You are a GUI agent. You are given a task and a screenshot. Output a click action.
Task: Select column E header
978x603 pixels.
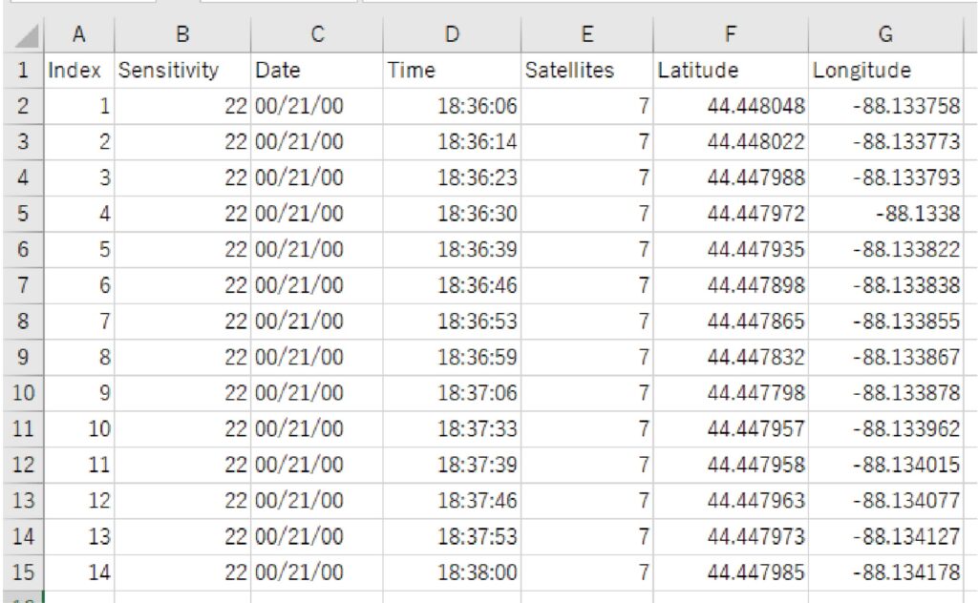point(587,34)
